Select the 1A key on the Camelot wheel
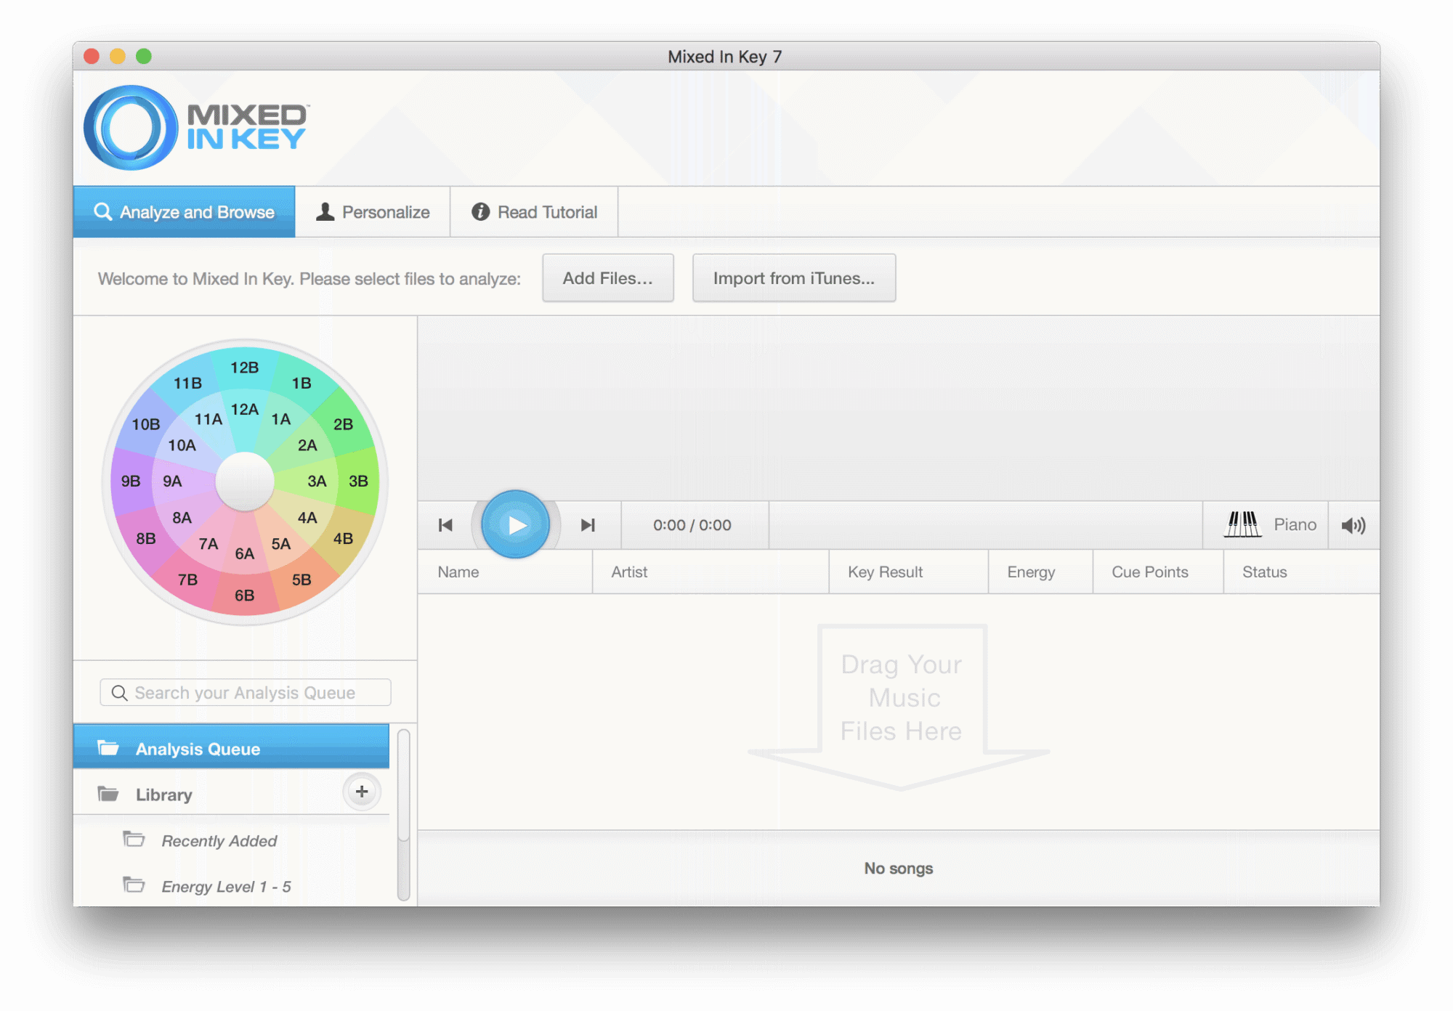Image resolution: width=1453 pixels, height=1011 pixels. click(x=281, y=419)
